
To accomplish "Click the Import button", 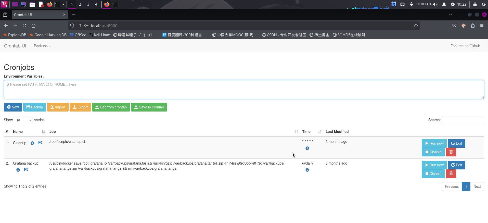I will pyautogui.click(x=58, y=107).
